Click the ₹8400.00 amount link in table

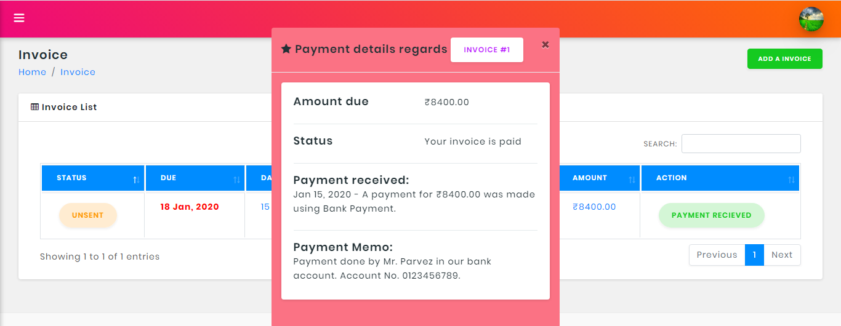(x=594, y=207)
